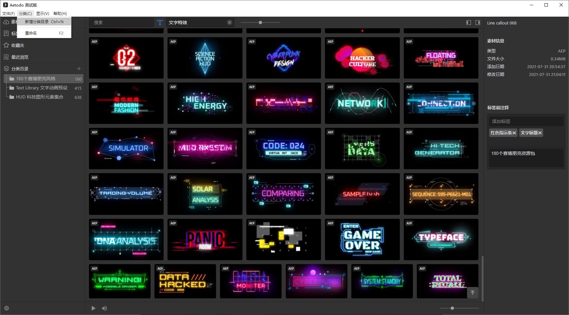This screenshot has width=569, height=315.
Task: Toggle the left sidebar panel
Action: point(469,22)
